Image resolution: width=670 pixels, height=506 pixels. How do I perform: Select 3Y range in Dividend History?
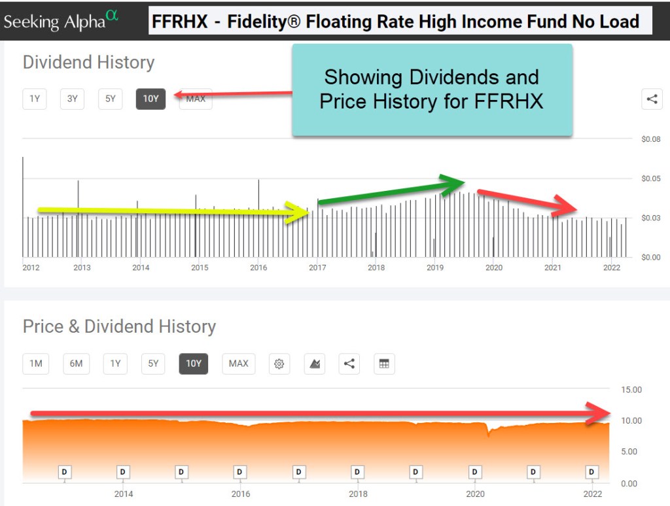(x=73, y=99)
